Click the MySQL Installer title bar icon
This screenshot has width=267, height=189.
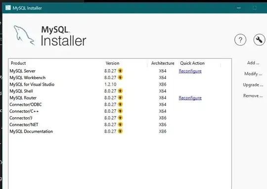click(8, 8)
